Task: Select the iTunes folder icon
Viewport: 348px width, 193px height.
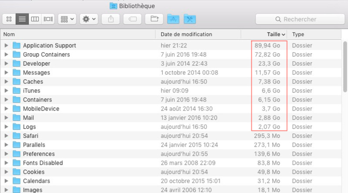Action: tap(17, 91)
